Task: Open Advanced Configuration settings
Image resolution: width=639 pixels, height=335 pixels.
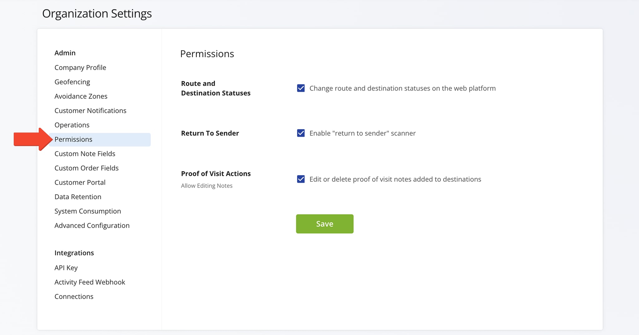Action: click(92, 225)
